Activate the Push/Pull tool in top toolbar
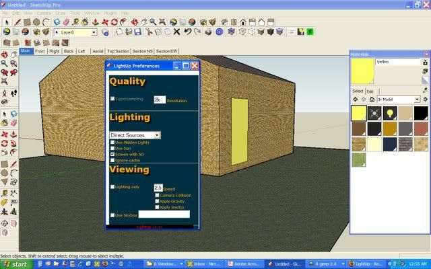The image size is (431, 269). pyautogui.click(x=96, y=22)
